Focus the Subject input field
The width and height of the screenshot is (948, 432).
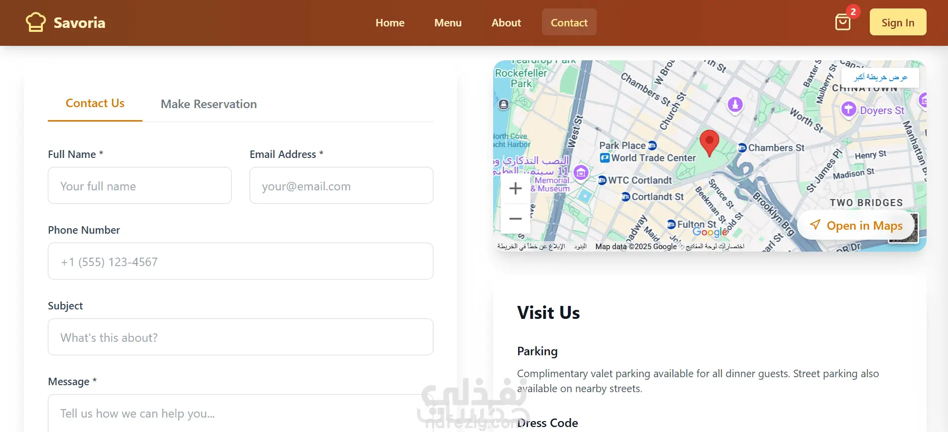point(241,337)
